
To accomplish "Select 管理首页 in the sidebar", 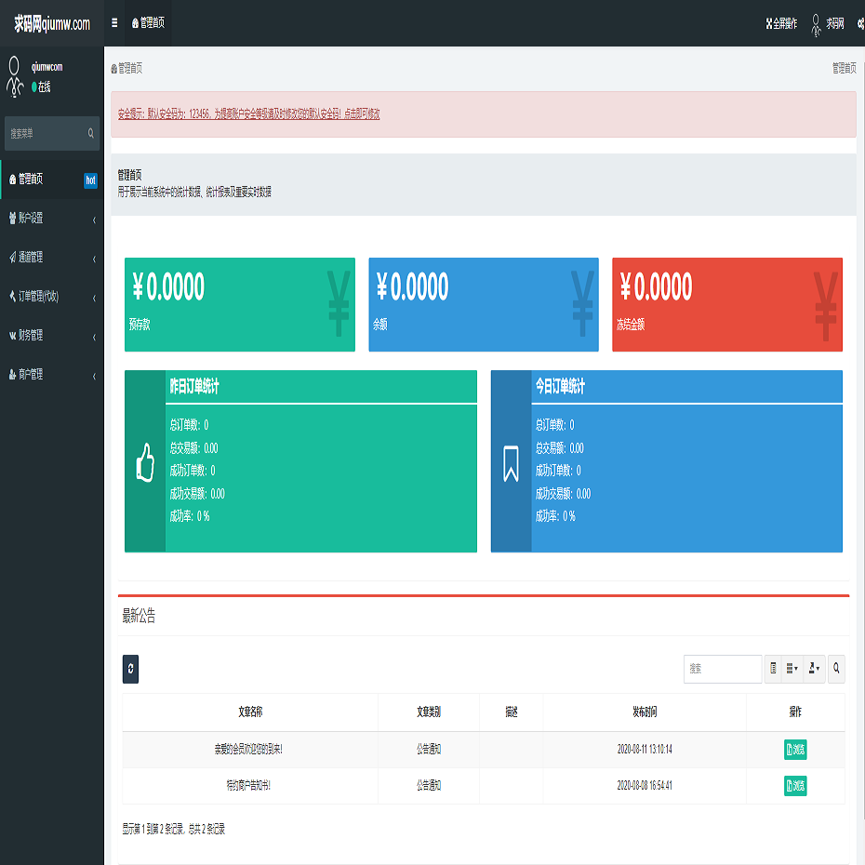I will pos(51,180).
